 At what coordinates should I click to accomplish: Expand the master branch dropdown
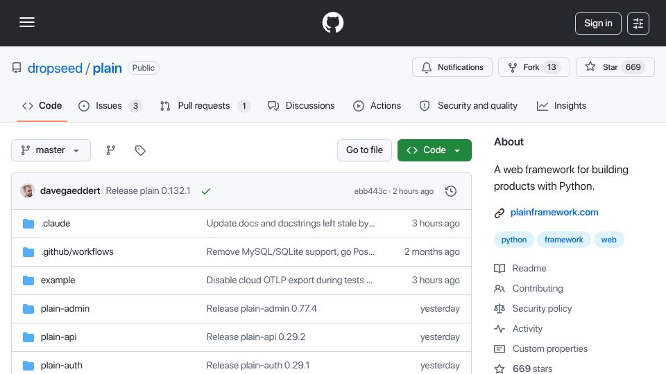click(x=51, y=150)
